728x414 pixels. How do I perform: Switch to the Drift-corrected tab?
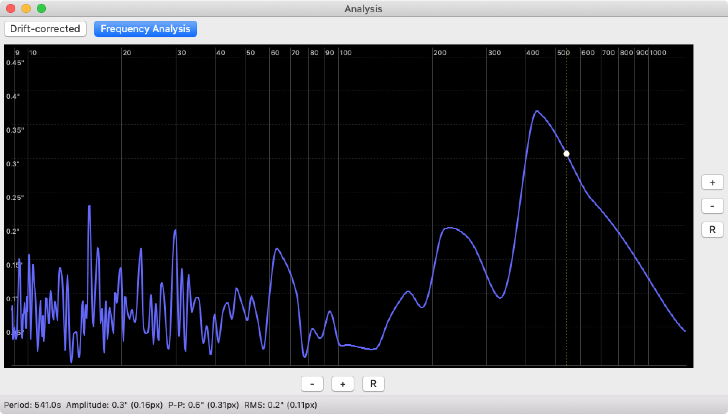[x=45, y=29]
